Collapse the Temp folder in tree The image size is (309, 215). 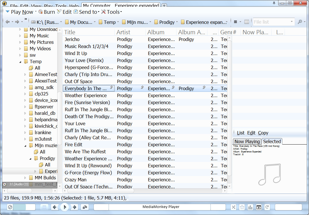coord(20,61)
